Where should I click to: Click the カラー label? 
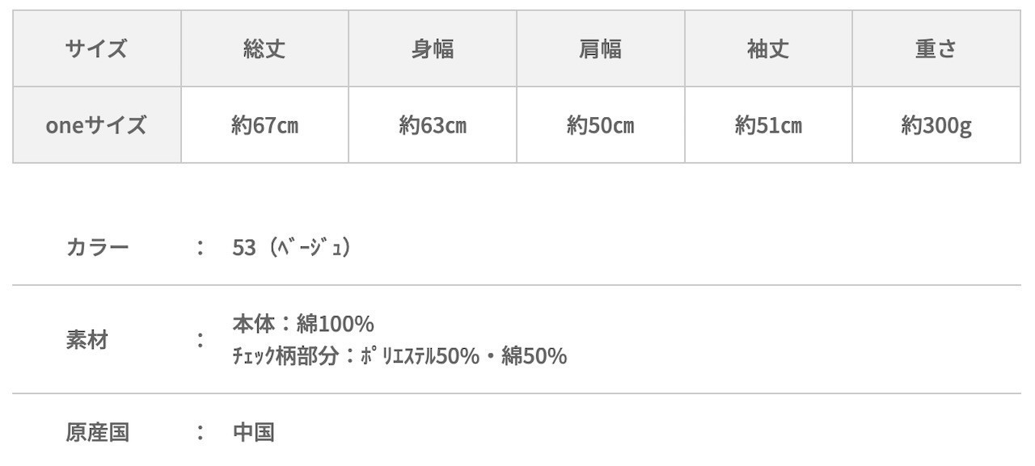click(97, 247)
